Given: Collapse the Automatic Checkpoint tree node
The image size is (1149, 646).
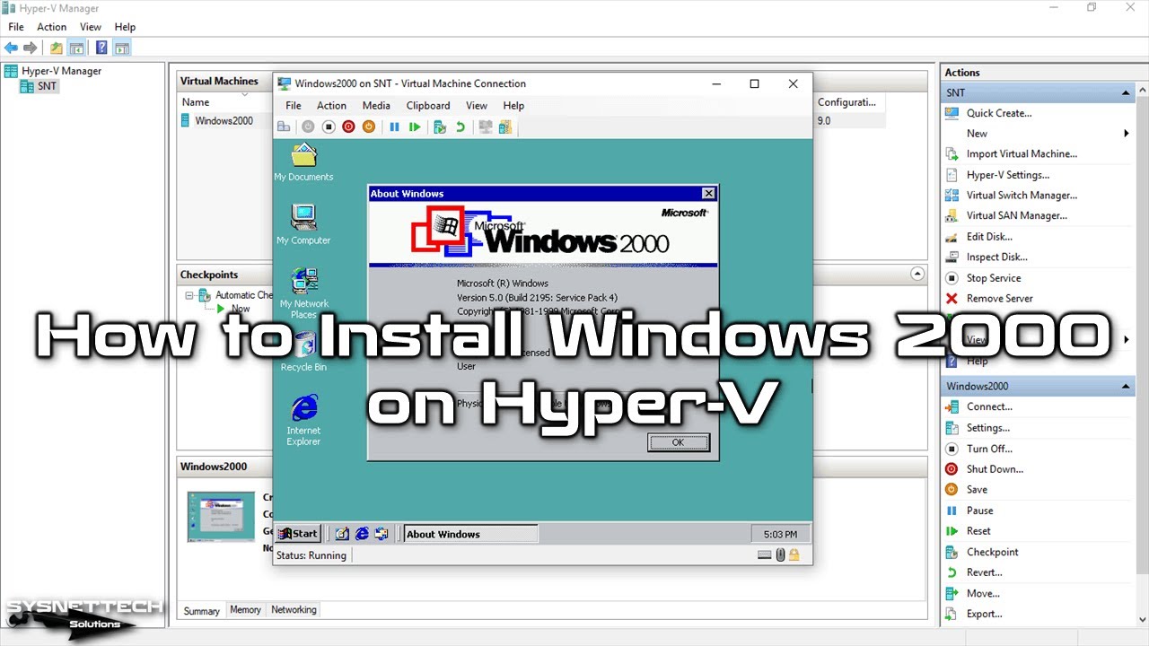Looking at the screenshot, I should click(189, 295).
